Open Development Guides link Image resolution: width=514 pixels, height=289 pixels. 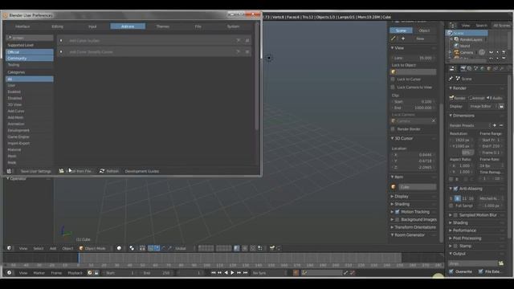tap(142, 171)
